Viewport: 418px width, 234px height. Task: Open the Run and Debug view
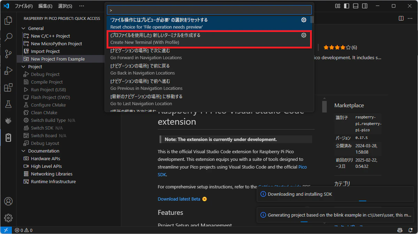(x=8, y=71)
